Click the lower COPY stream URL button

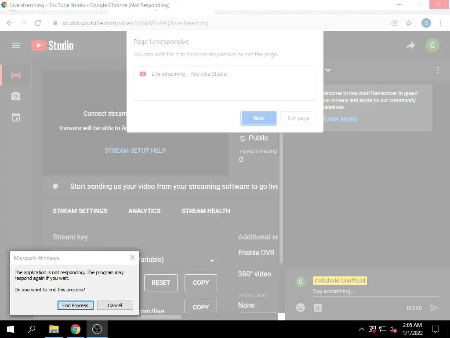200,306
